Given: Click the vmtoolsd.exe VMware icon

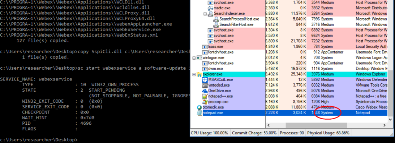Looking at the screenshot, I should [x=205, y=85].
